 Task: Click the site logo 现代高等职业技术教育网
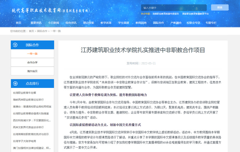tap(51, 10)
